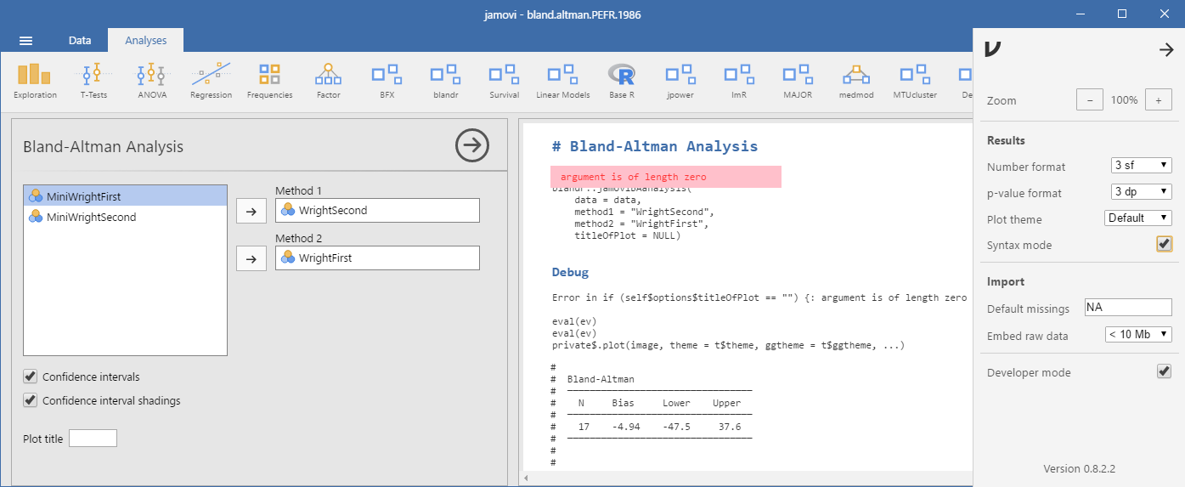The height and width of the screenshot is (487, 1185).
Task: Open the p-value format dropdown
Action: pyautogui.click(x=1141, y=192)
